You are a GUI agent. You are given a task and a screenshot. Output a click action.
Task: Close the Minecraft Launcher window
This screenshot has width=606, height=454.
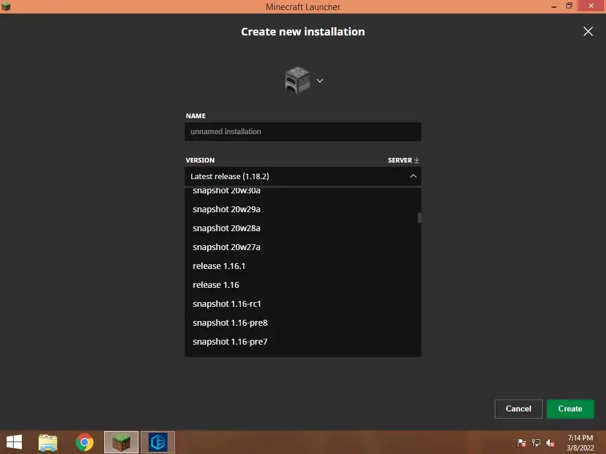[591, 6]
